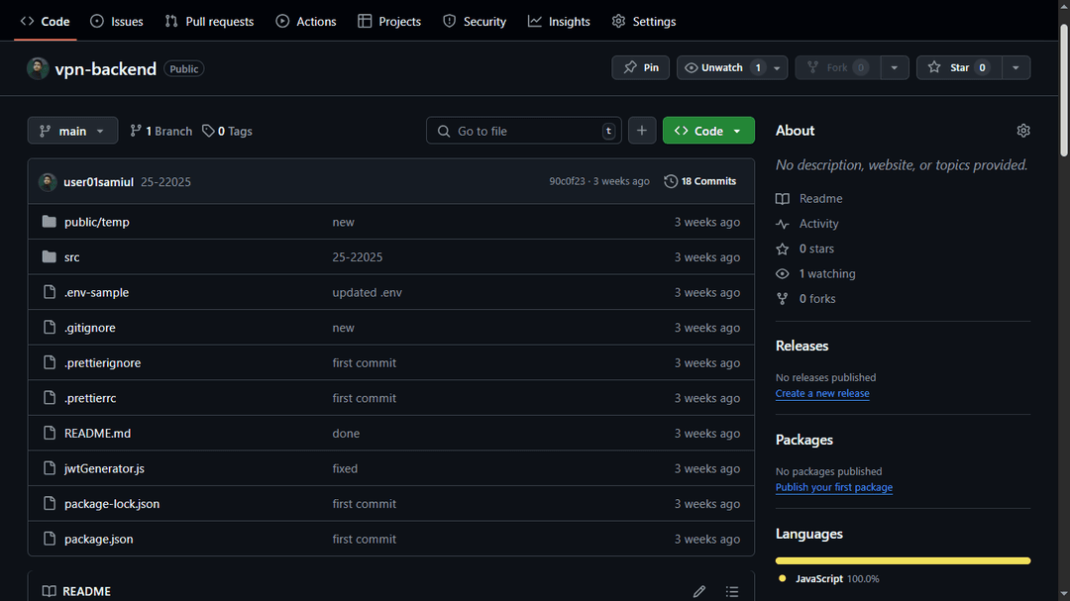Open the .env-sample file
1070x601 pixels.
coord(96,292)
